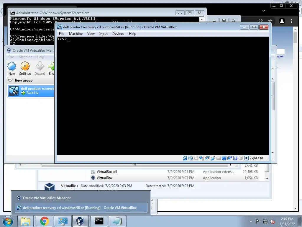Click the cmd.exe window title bar icon
The width and height of the screenshot is (302, 227).
pos(12,13)
